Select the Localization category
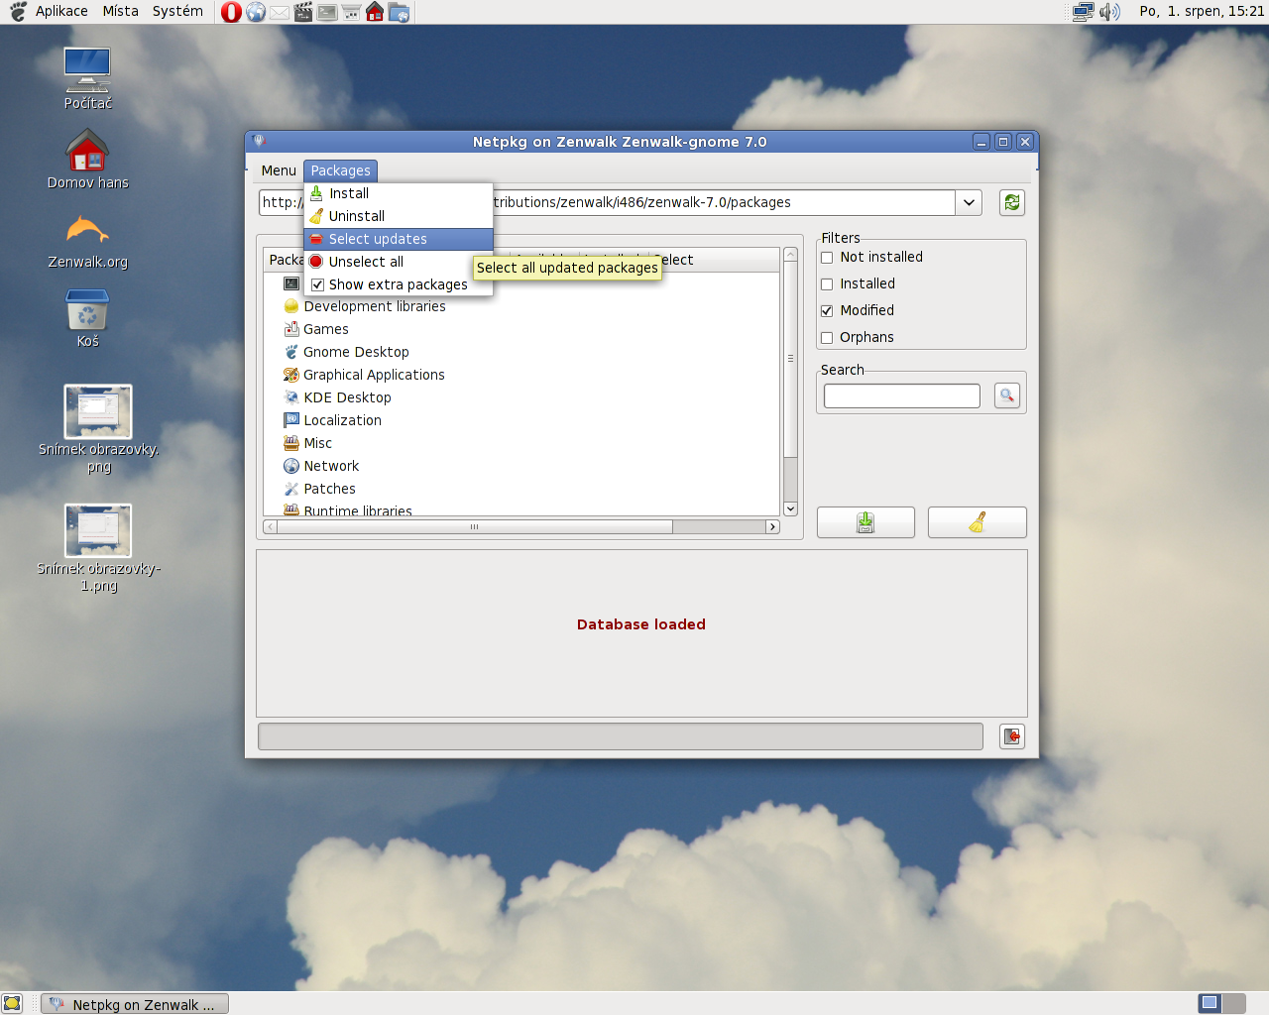 [x=342, y=420]
